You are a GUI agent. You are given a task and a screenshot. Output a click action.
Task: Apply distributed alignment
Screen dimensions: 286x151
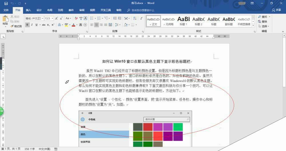110,25
